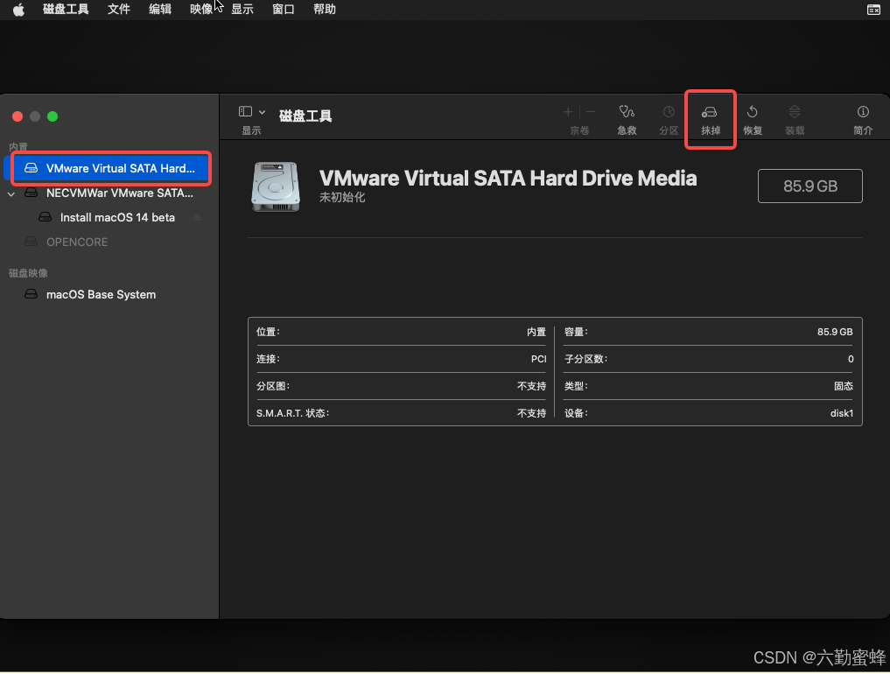
Task: Open the 映像 menu
Action: (201, 9)
